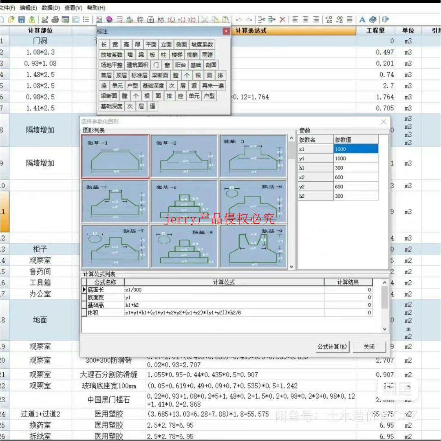Open the 查看(V) menu
Viewport: 441px width, 441px height.
point(74,8)
